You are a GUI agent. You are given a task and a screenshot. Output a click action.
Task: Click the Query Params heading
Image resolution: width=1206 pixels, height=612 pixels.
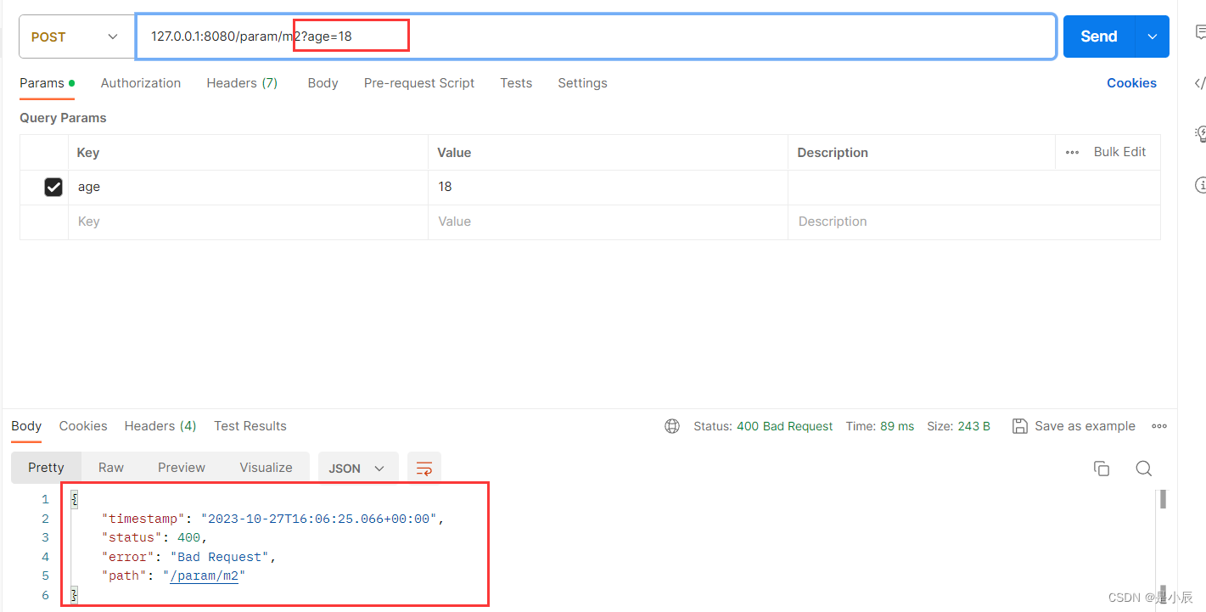pyautogui.click(x=63, y=118)
